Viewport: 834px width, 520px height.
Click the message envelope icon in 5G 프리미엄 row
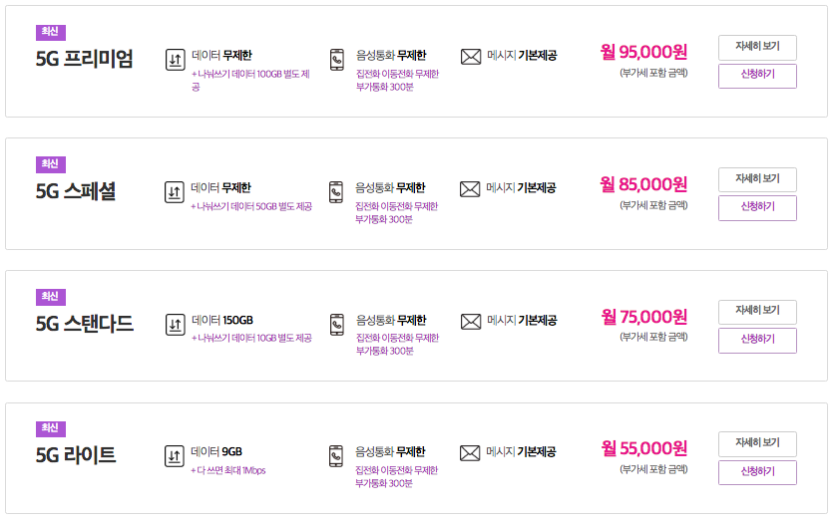[471, 57]
